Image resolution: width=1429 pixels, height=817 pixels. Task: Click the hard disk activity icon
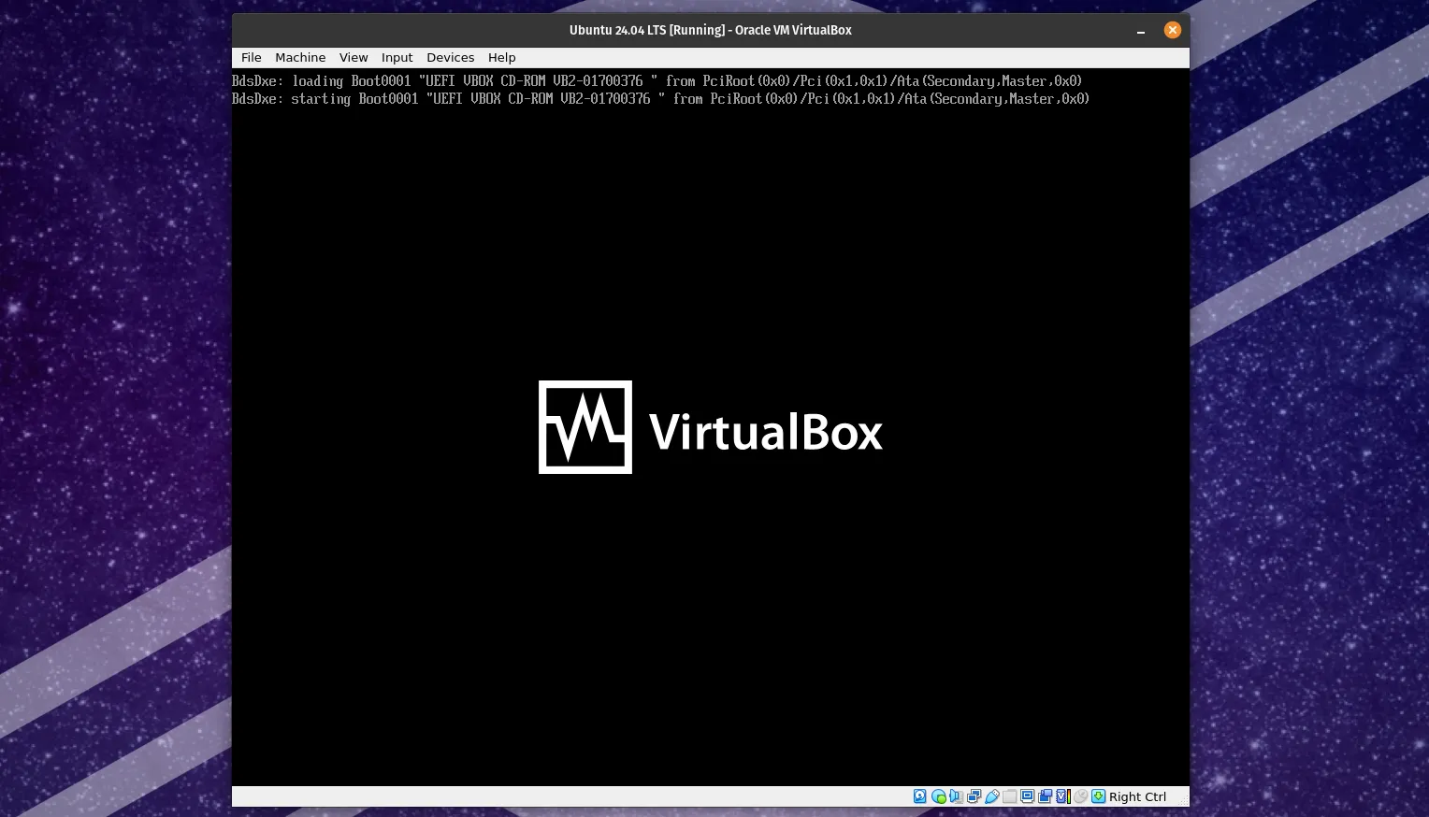point(919,795)
